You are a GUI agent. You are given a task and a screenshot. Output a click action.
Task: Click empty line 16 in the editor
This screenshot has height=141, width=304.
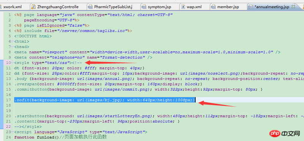159,95
